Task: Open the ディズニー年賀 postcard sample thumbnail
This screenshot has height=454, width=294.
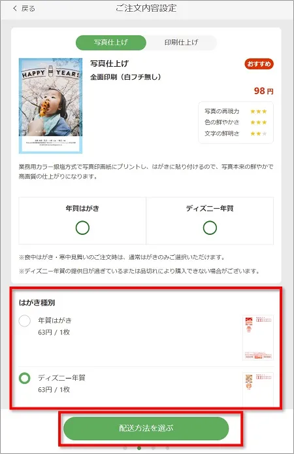Action: (x=258, y=390)
